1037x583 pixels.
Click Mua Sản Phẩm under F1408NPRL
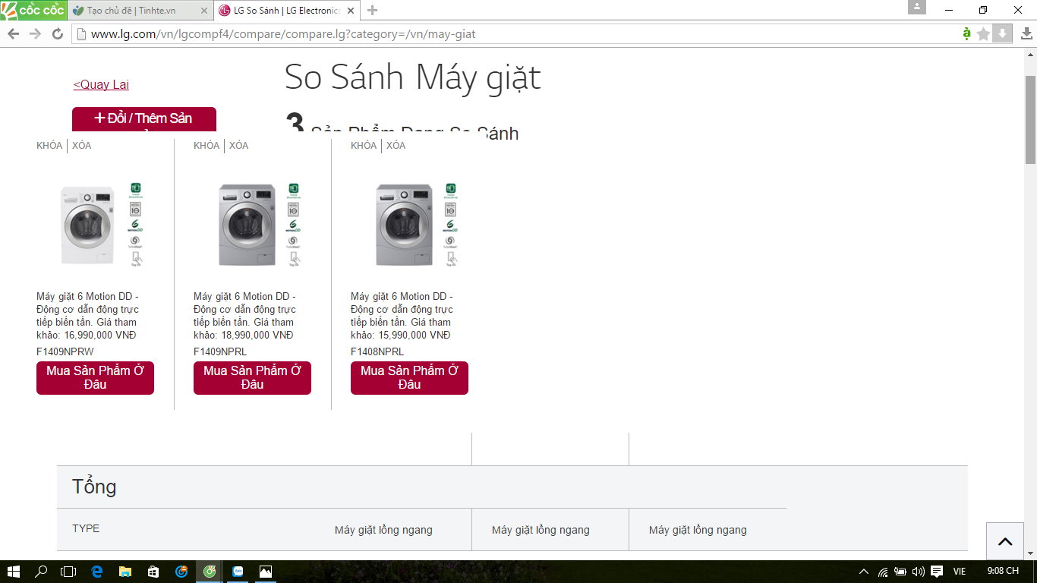click(x=409, y=378)
